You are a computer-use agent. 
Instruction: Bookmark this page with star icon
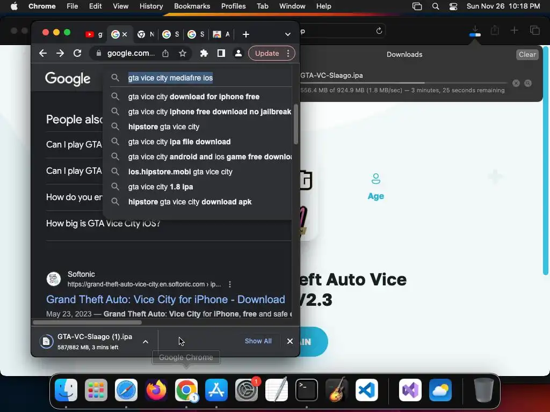click(x=183, y=53)
